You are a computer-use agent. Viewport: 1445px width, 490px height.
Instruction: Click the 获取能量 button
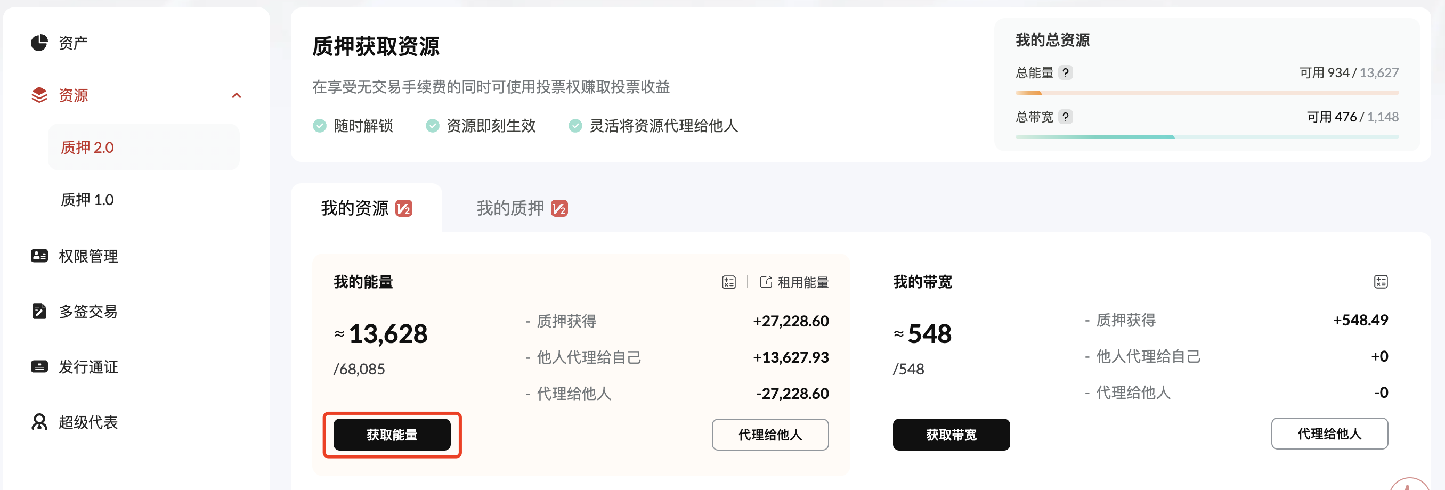coord(392,435)
